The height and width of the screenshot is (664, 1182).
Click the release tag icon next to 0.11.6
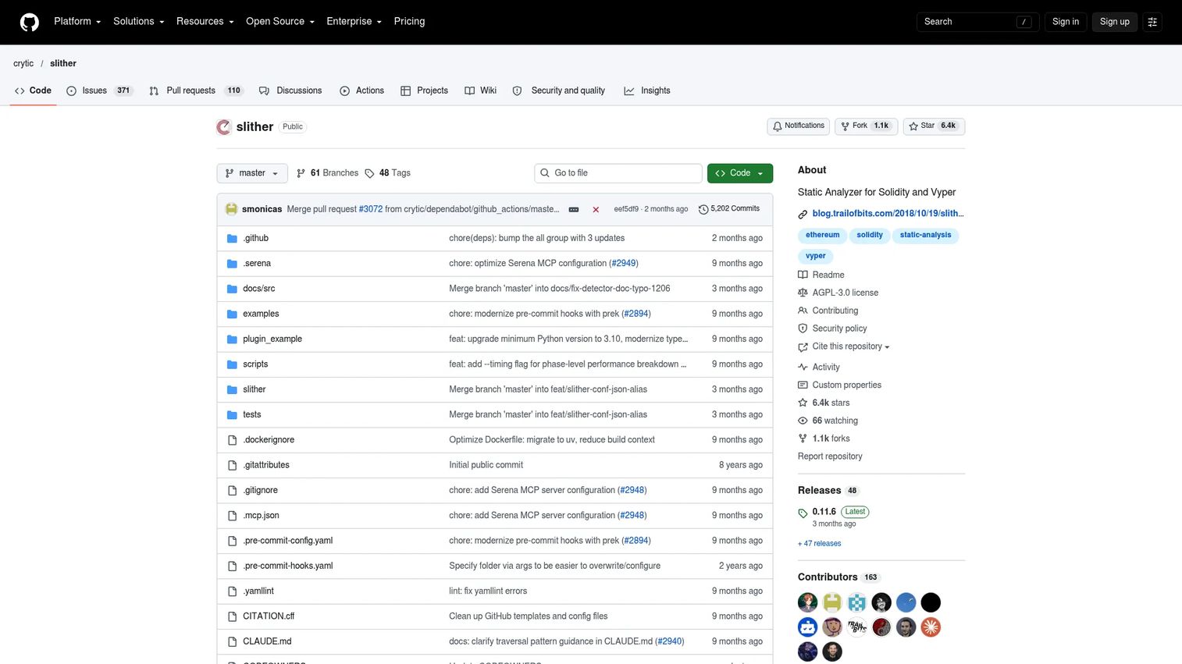pyautogui.click(x=803, y=513)
